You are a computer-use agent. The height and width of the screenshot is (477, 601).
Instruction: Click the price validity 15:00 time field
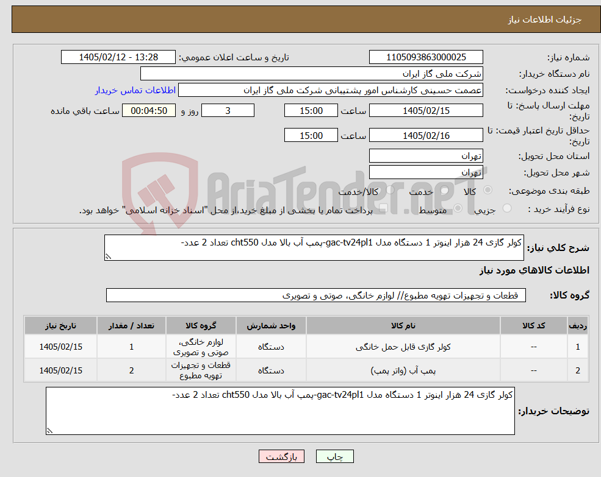click(x=311, y=135)
